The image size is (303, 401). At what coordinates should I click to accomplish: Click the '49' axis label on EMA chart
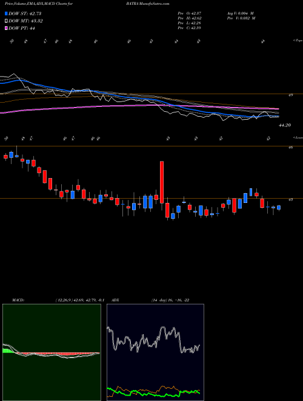(x=291, y=95)
